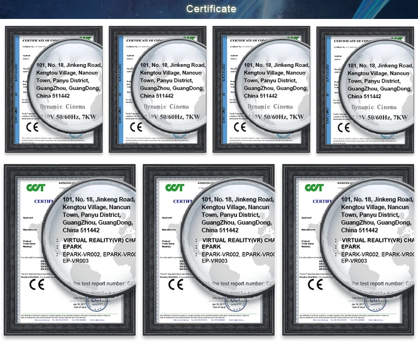Click the CE mark on leftmost bottom certificate
Image resolution: width=418 pixels, height=345 pixels.
[x=37, y=285]
